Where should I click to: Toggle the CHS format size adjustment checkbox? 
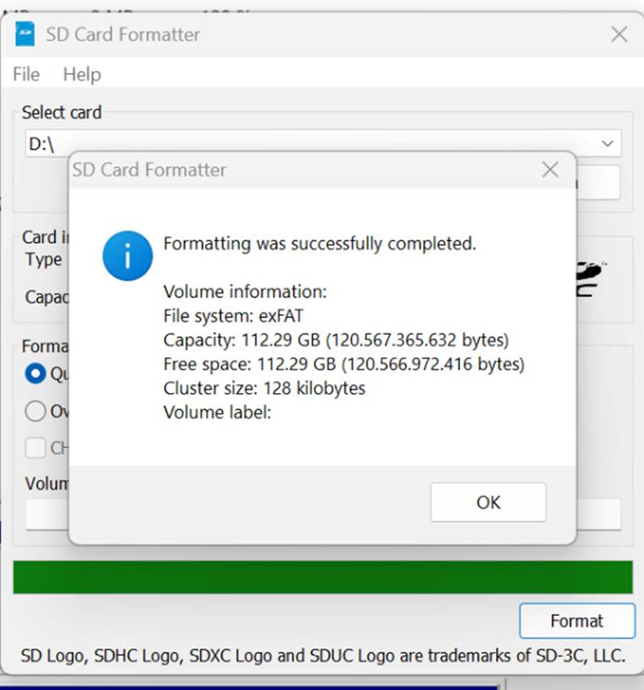point(35,448)
